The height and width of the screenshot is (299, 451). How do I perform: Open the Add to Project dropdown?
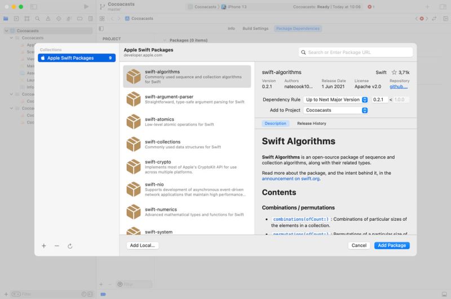pos(335,110)
